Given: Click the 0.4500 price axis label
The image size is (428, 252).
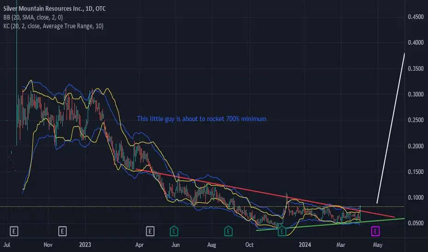Looking at the screenshot, I should (416, 17).
